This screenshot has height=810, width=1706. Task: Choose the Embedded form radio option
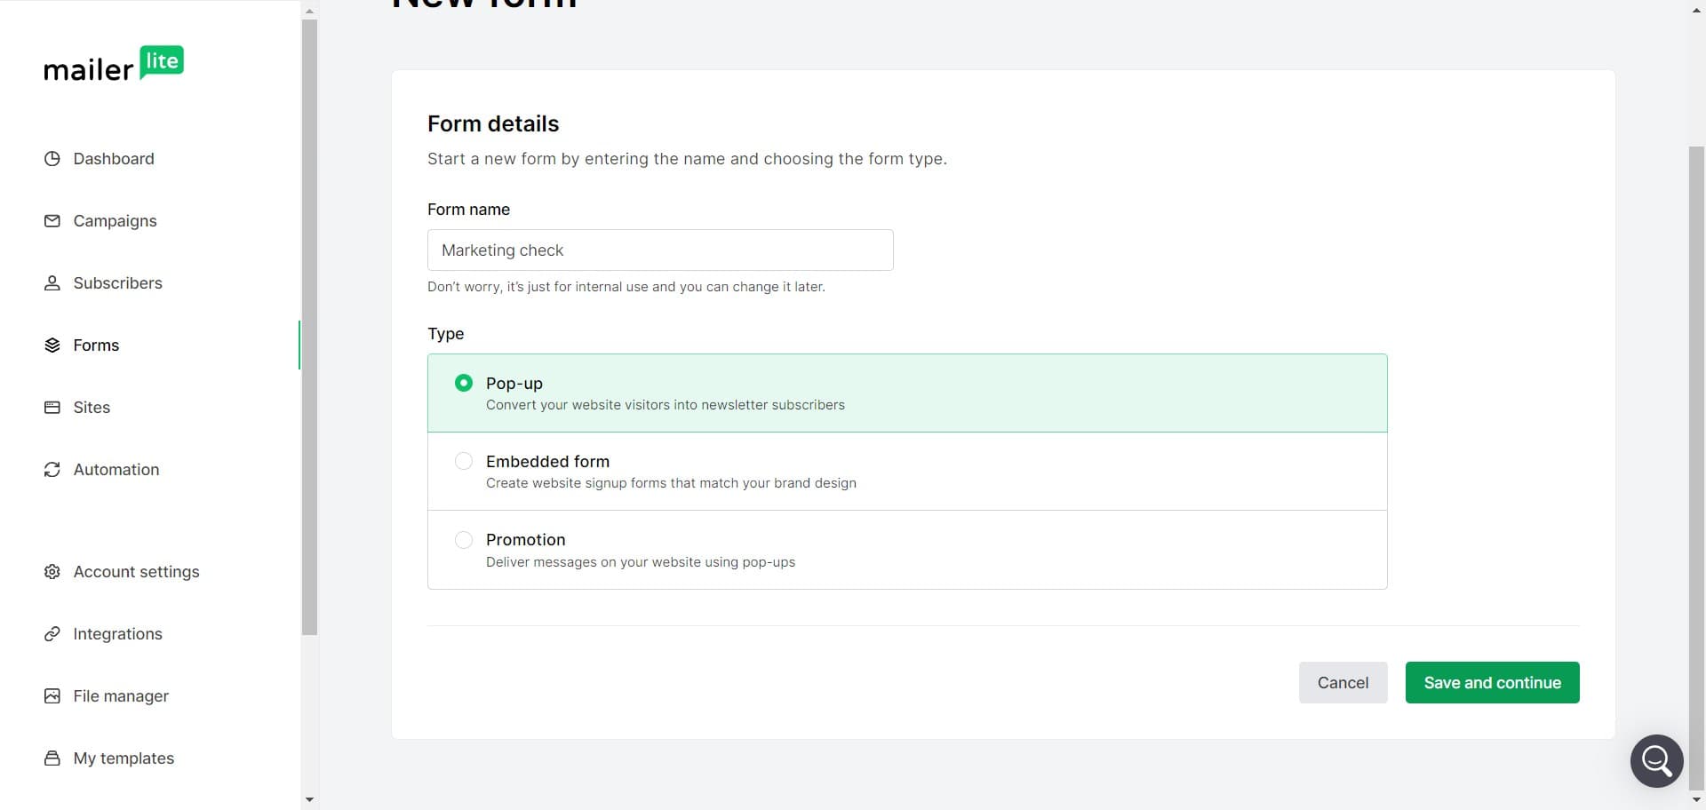464,461
